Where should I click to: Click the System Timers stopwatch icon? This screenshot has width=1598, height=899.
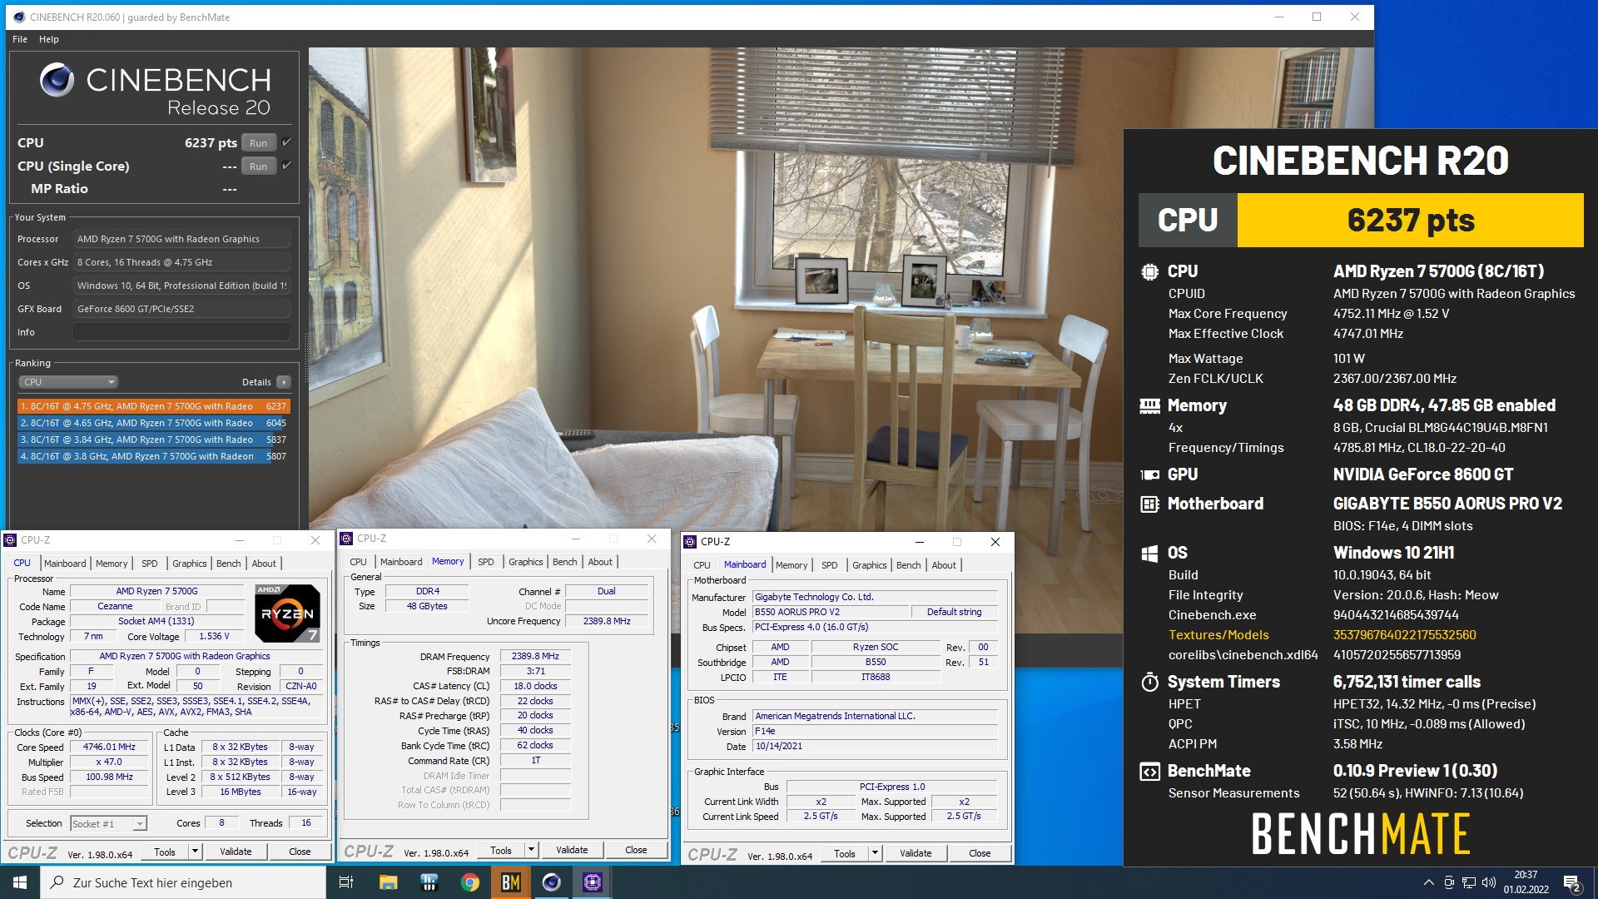pos(1149,683)
